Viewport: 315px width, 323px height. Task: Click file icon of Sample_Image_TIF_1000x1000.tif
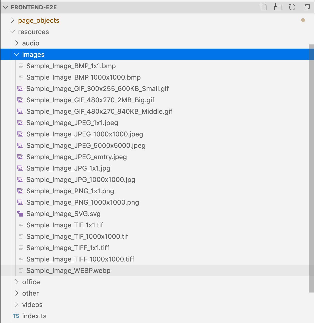pyautogui.click(x=21, y=236)
